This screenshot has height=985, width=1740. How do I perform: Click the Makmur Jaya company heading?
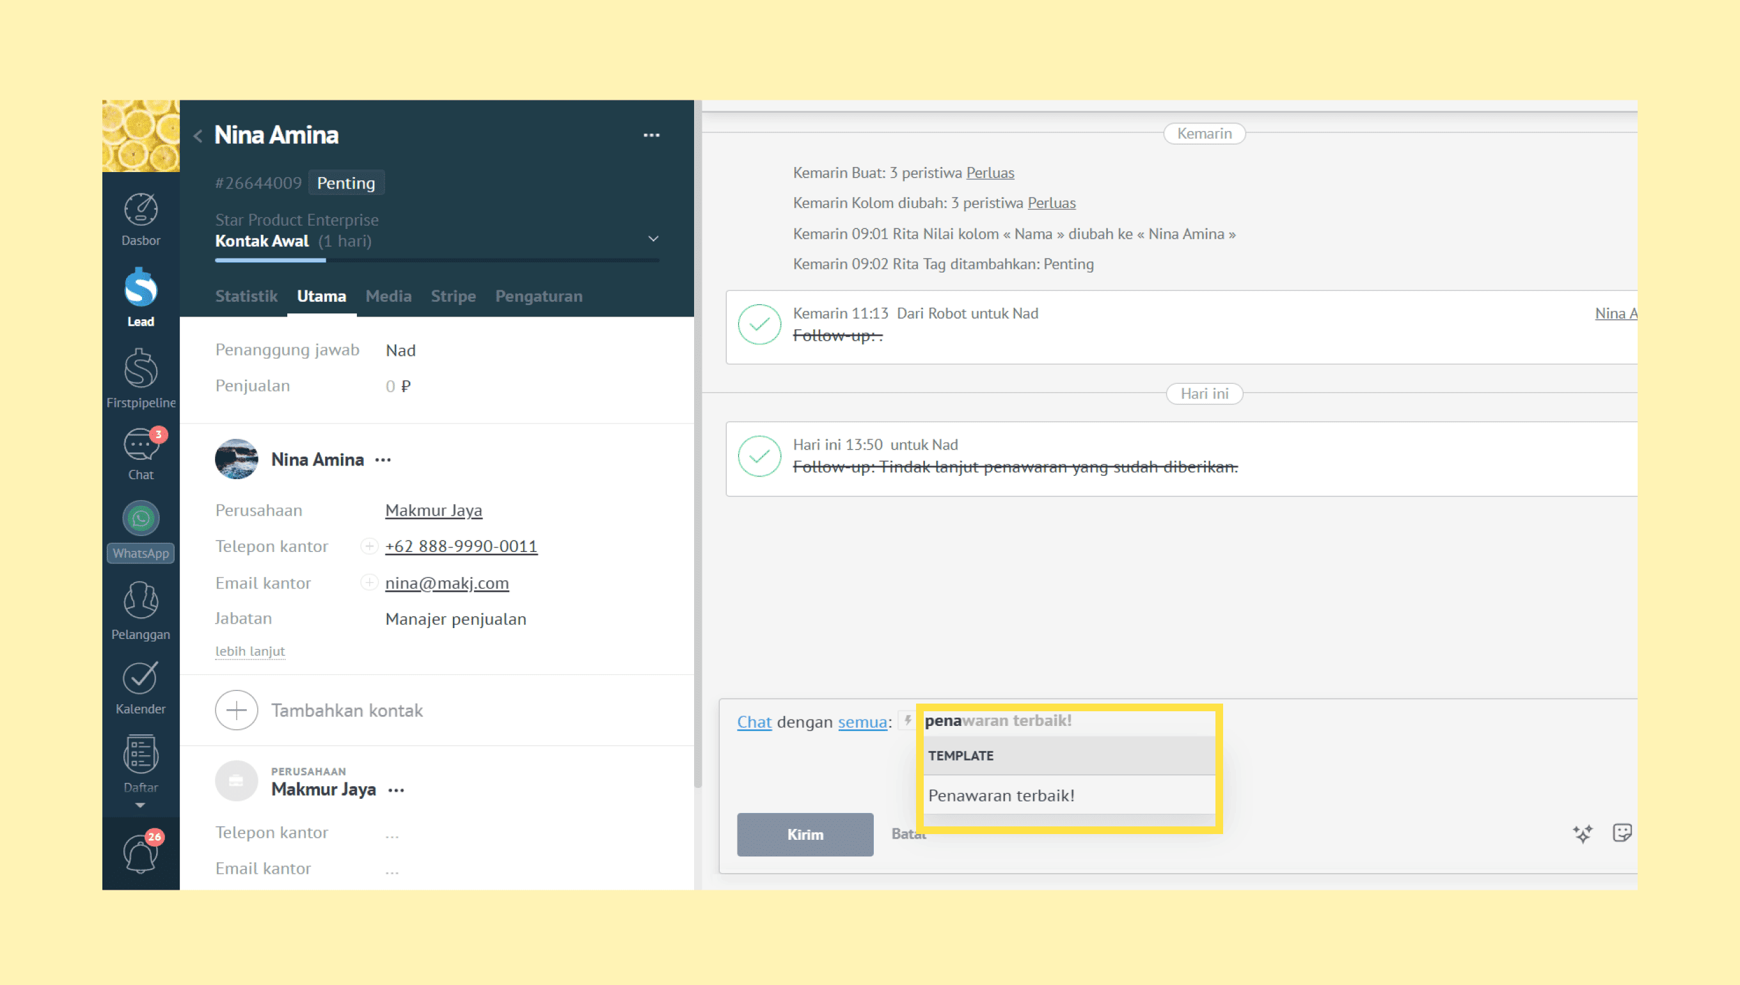(x=324, y=789)
